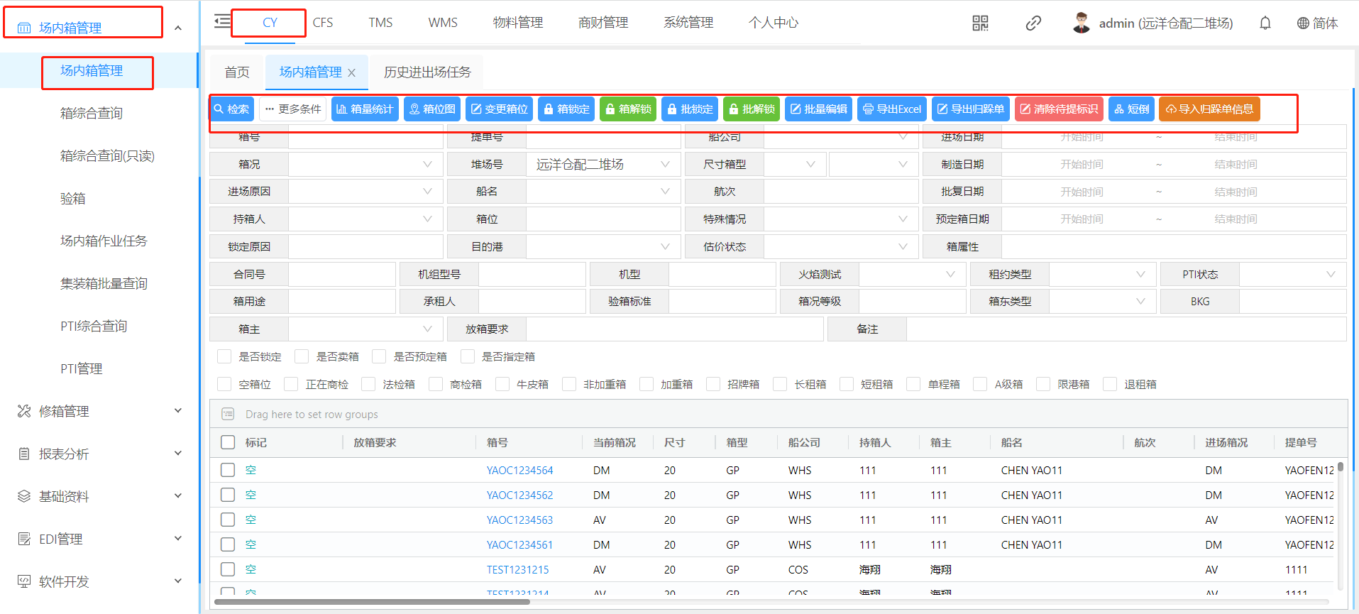Screen dimensions: 1359x614
Task: Open the notification bell
Action: pos(1265,23)
